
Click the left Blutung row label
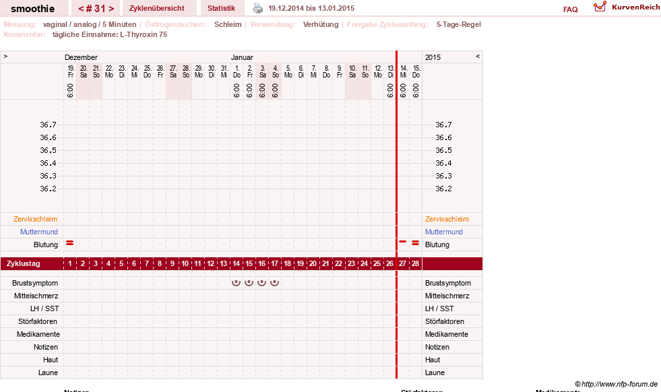point(46,244)
